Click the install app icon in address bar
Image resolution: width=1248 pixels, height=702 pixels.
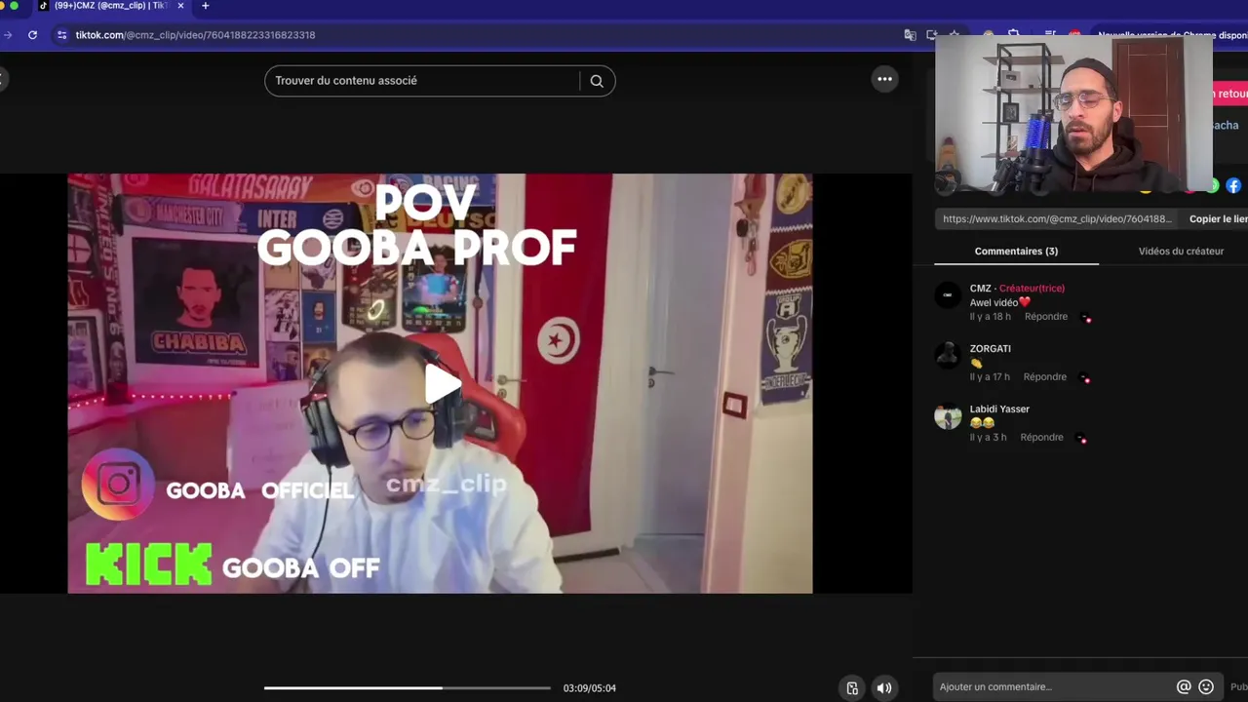931,35
